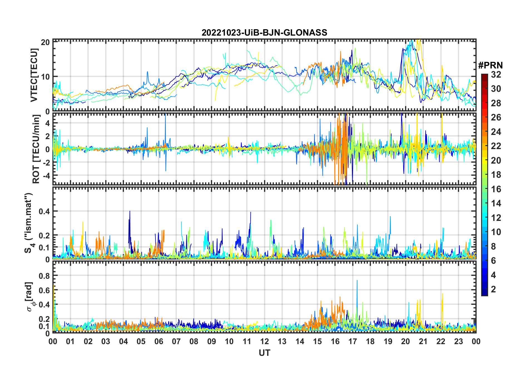Viewport: 529px width, 370px height.
Task: Click the 20 tick on the VTEC y-axis
Action: click(x=46, y=42)
